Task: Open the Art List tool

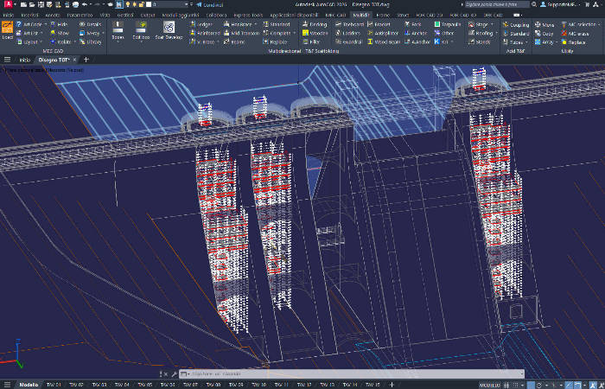Action: pyautogui.click(x=28, y=33)
